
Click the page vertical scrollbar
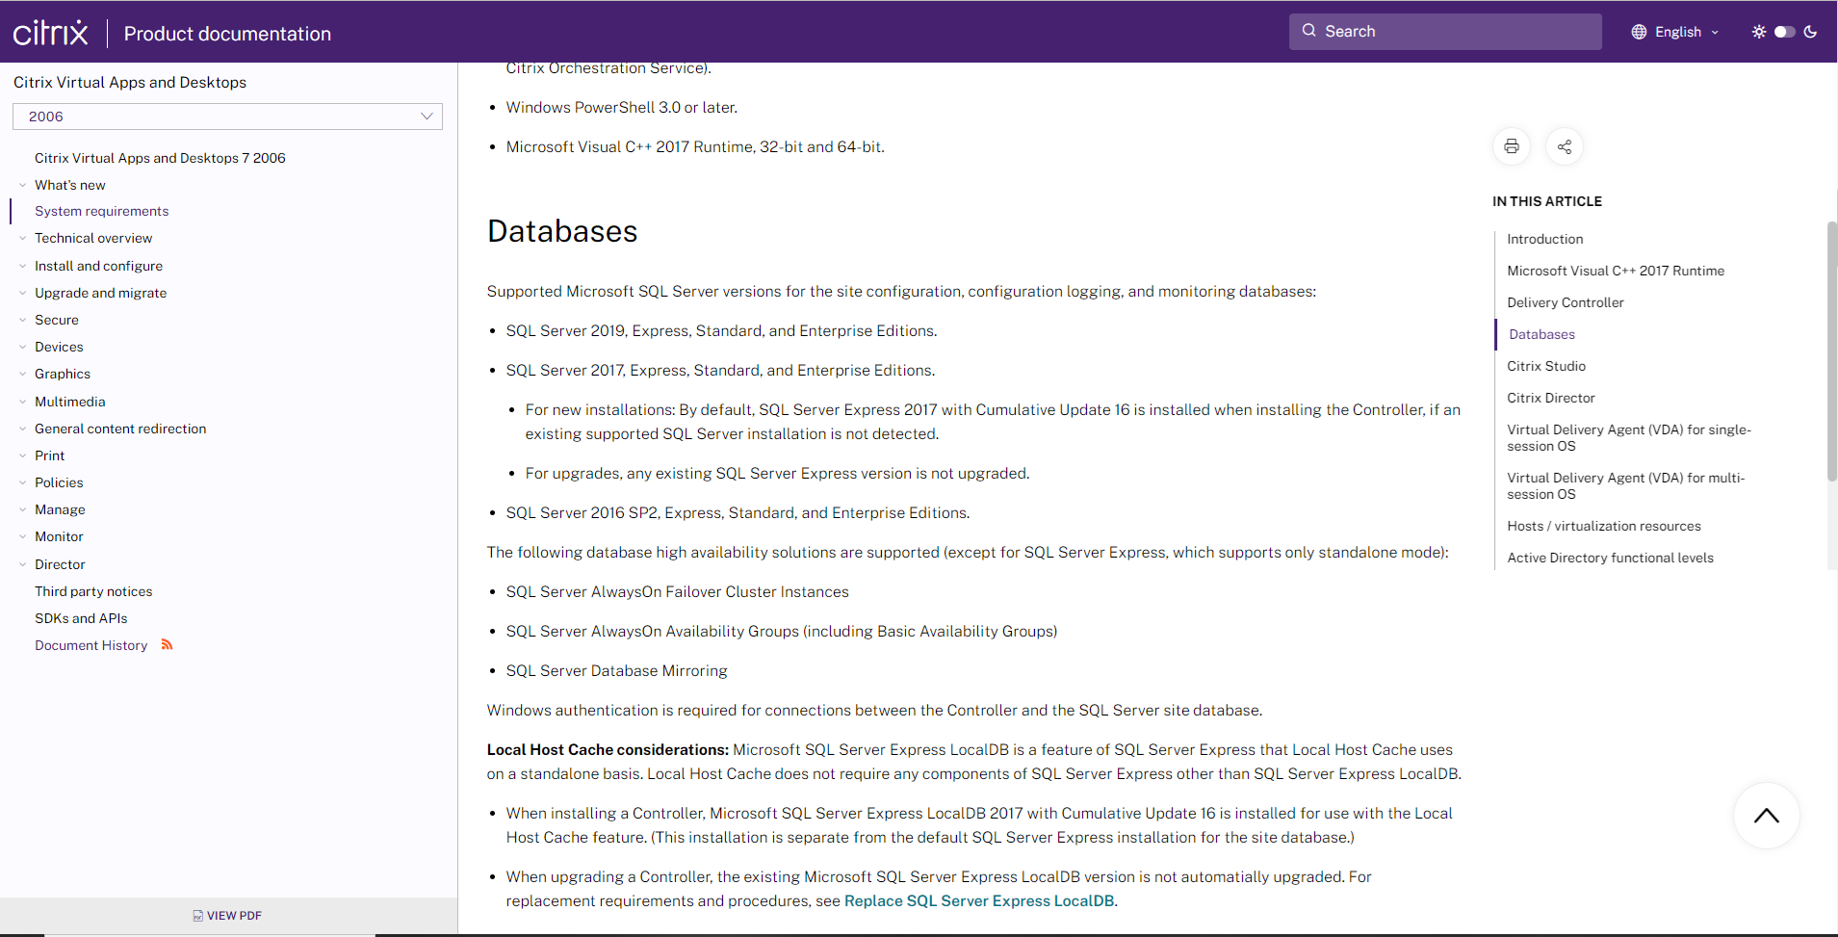[x=1832, y=351]
